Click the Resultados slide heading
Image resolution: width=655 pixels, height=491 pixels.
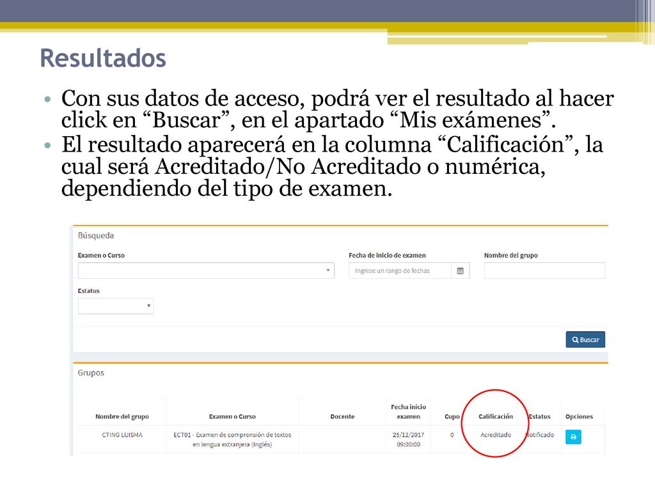point(103,58)
